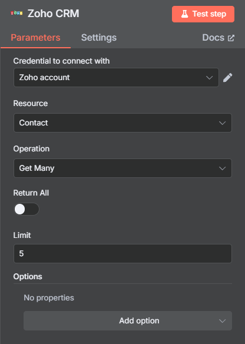The image size is (245, 344).
Task: Expand the Resource dropdown showing Contact
Action: [122, 123]
